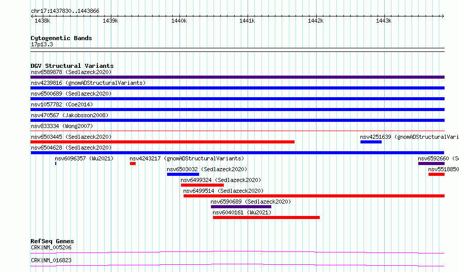Click the Cytogenetic Bands track heading
The image size is (459, 272).
[x=61, y=38]
